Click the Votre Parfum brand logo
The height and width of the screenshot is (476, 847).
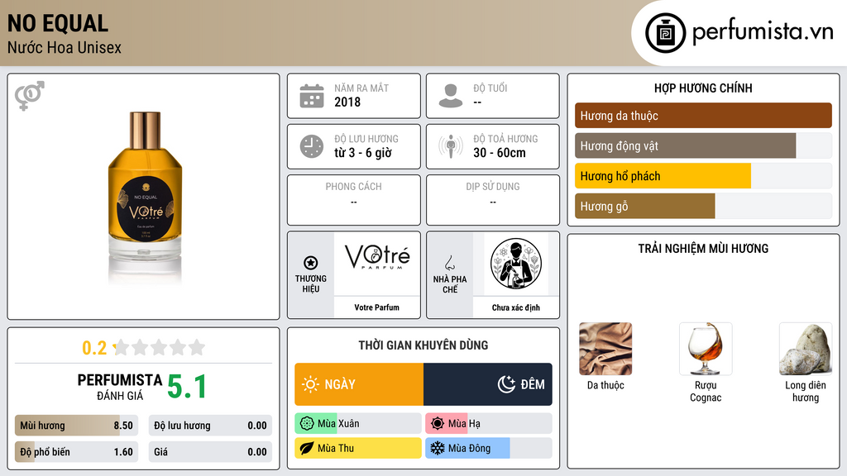tap(377, 256)
